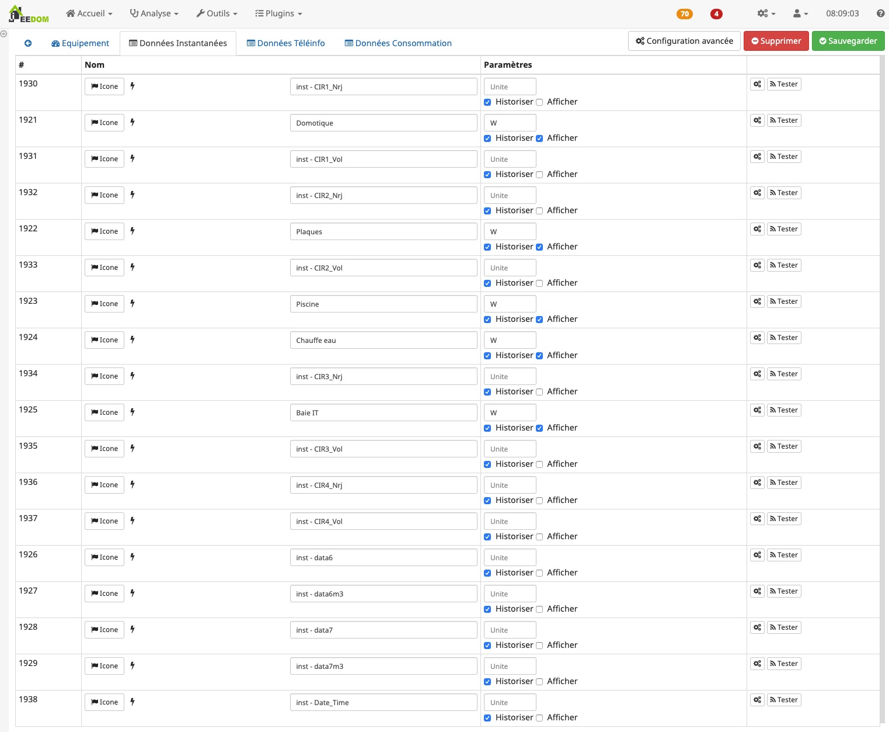Open the user account dropdown
Image resolution: width=889 pixels, height=732 pixels.
tap(800, 13)
